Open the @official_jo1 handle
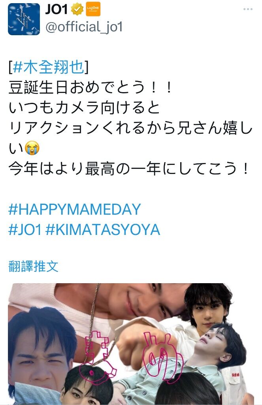The image size is (262, 405). (84, 27)
